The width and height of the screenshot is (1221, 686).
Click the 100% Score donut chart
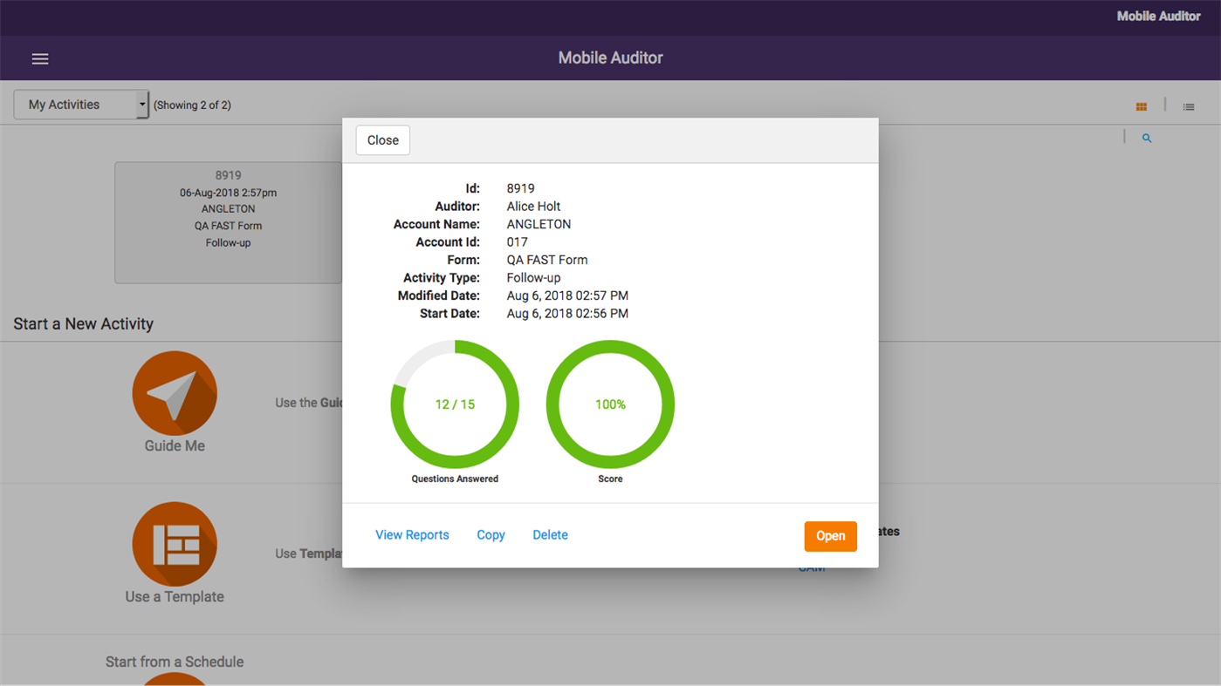pyautogui.click(x=610, y=404)
